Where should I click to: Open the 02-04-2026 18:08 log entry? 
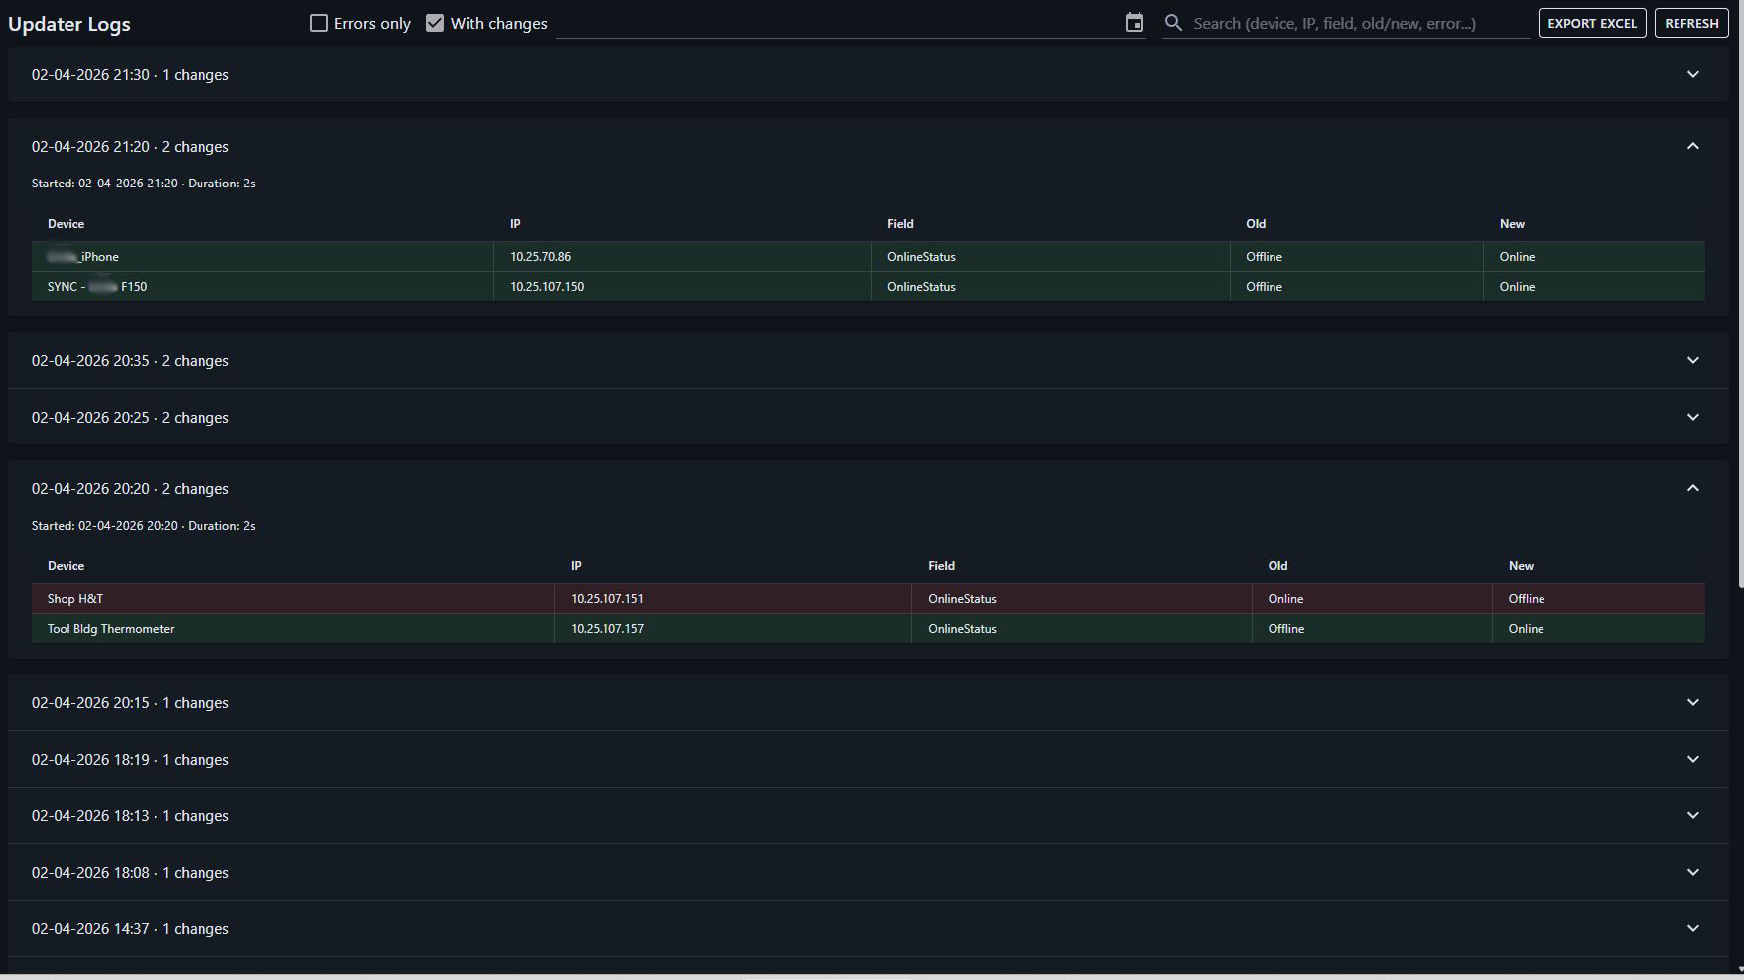coord(130,873)
